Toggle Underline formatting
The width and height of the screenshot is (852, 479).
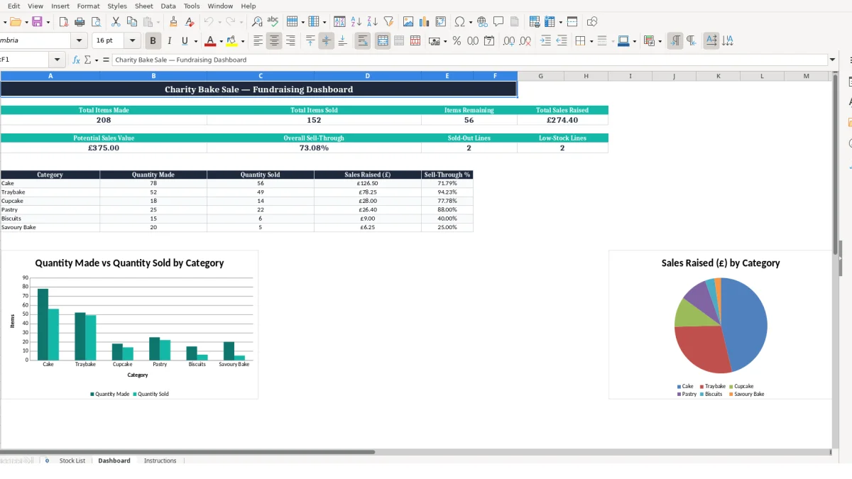click(185, 41)
